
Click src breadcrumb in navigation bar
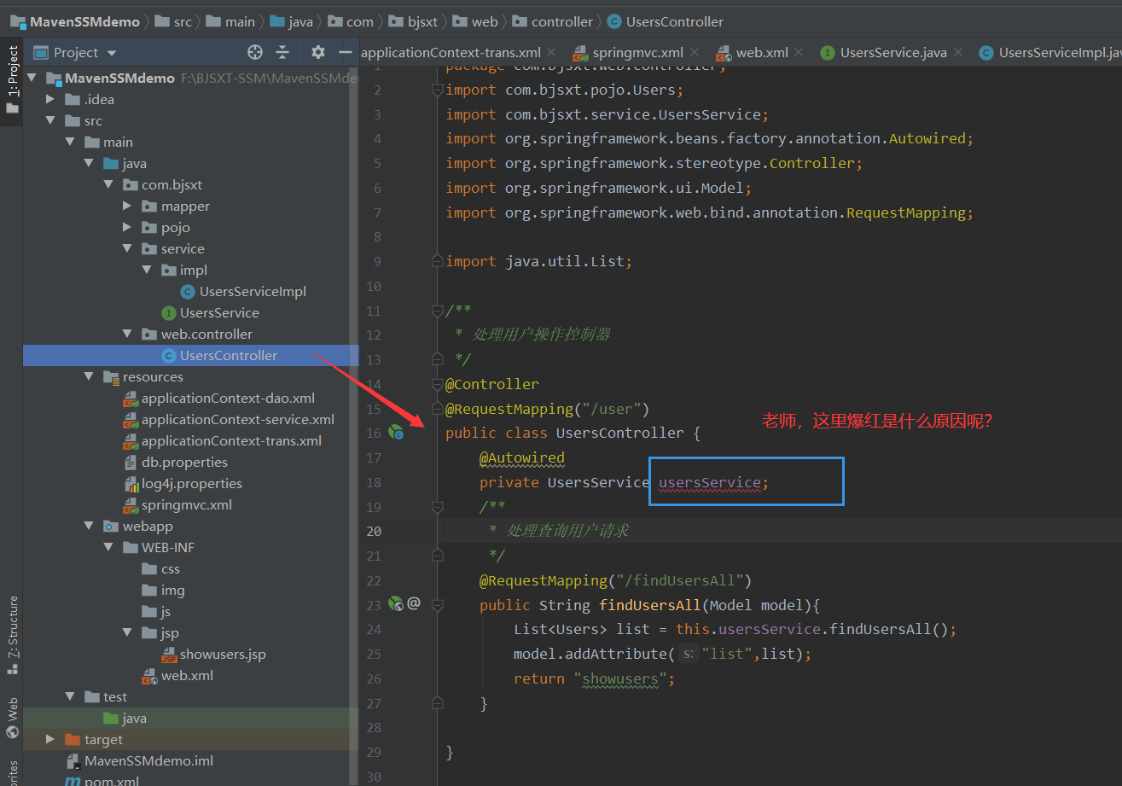(174, 21)
